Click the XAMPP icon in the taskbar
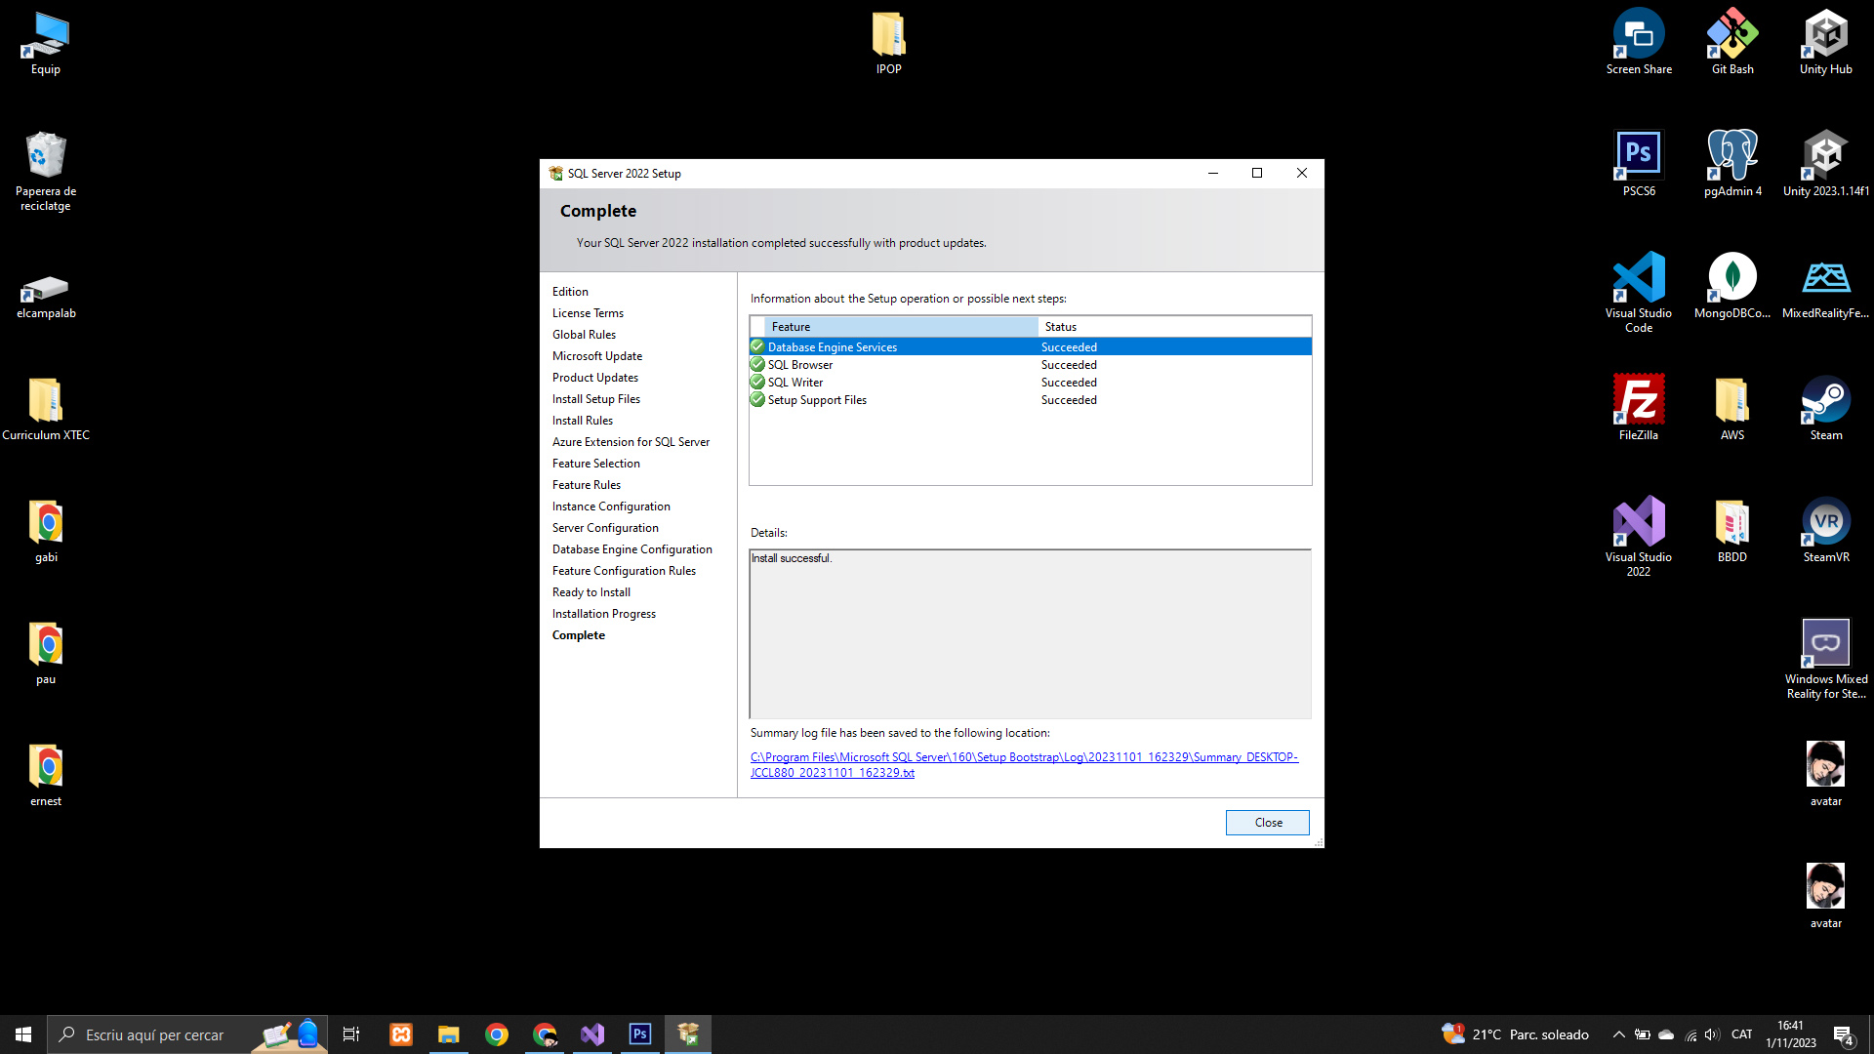The width and height of the screenshot is (1874, 1054). (x=401, y=1034)
